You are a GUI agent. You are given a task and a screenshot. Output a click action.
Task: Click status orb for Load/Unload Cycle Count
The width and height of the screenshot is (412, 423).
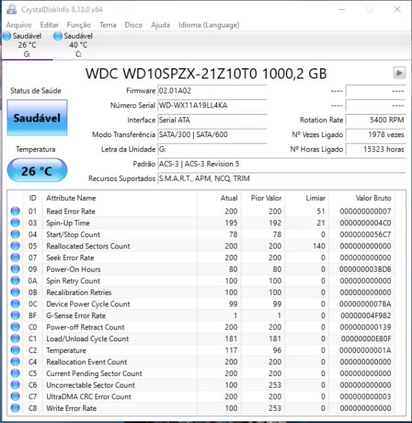click(x=15, y=339)
